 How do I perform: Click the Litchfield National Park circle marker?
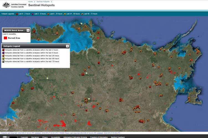pyautogui.click(x=47, y=78)
